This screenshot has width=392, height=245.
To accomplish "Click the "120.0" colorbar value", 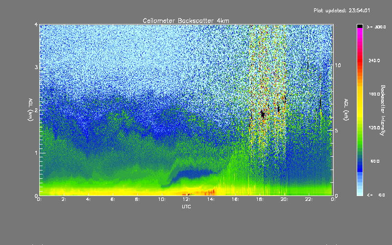I will (x=374, y=127).
